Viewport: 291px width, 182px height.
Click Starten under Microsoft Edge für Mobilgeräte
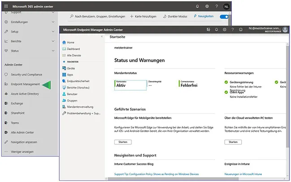coord(123,142)
